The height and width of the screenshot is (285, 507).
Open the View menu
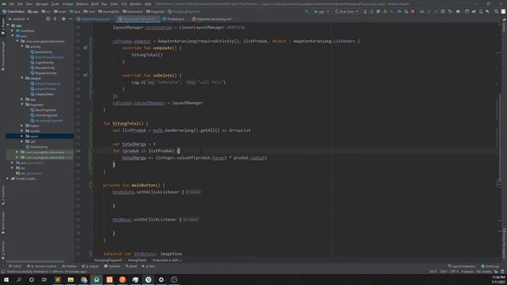[29, 4]
